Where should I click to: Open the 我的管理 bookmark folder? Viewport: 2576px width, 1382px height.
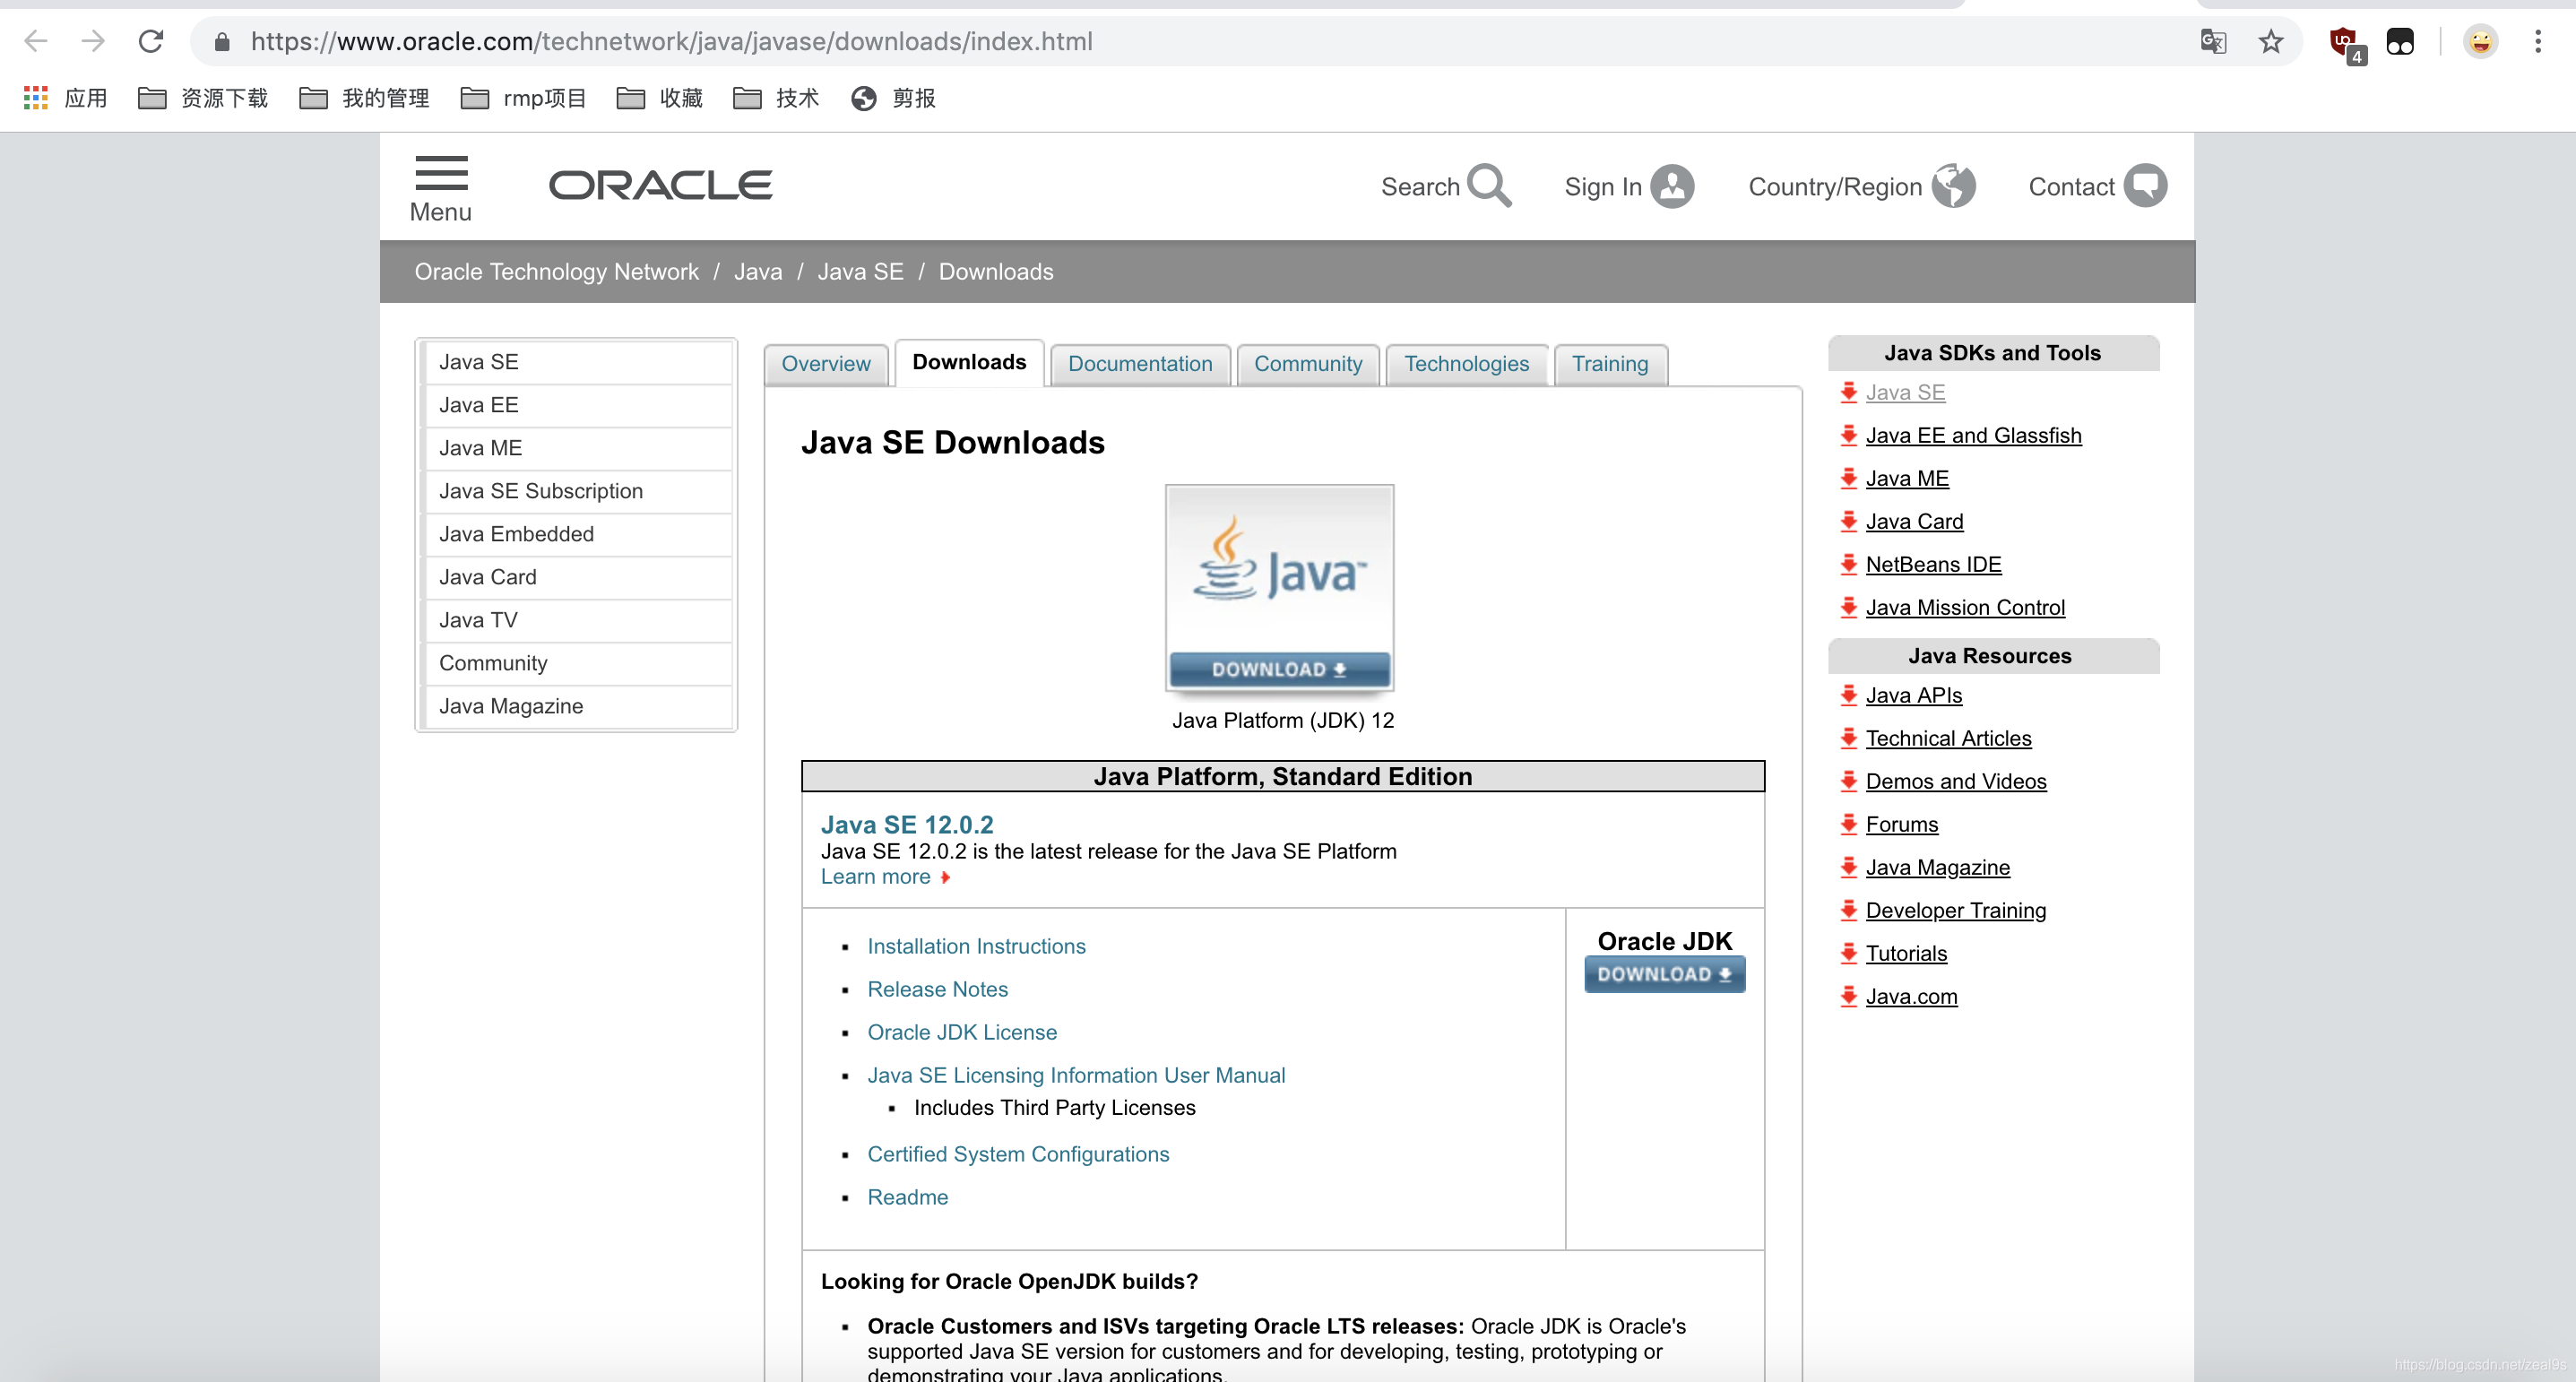point(365,98)
